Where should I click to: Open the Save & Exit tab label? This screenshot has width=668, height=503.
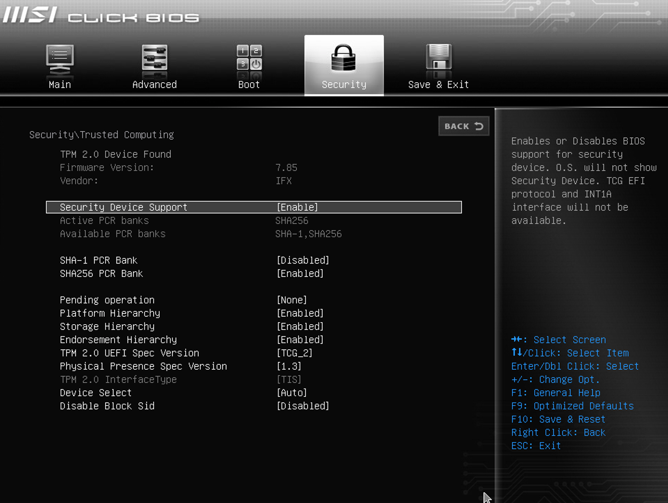coord(439,84)
